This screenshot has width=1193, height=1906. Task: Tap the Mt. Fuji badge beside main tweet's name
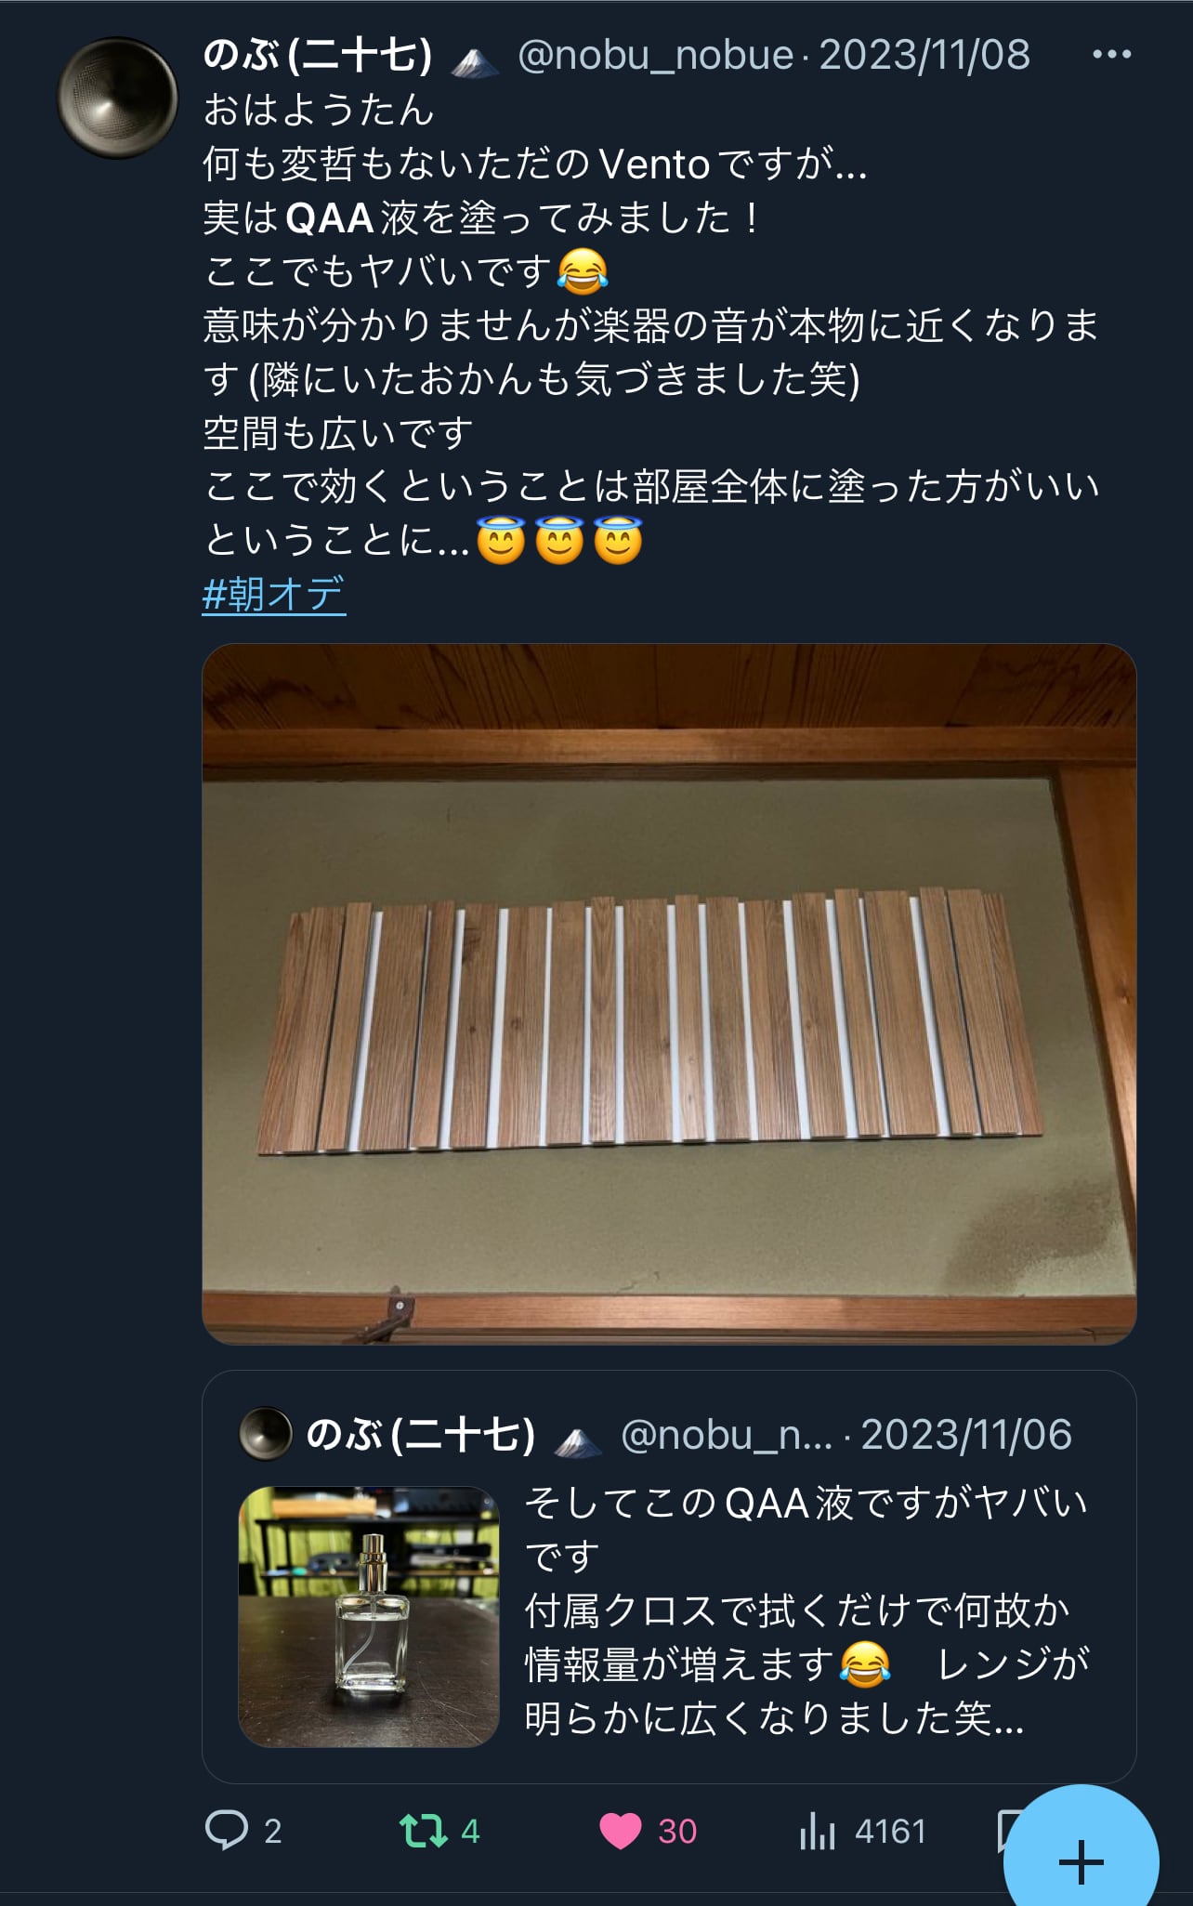point(475,61)
